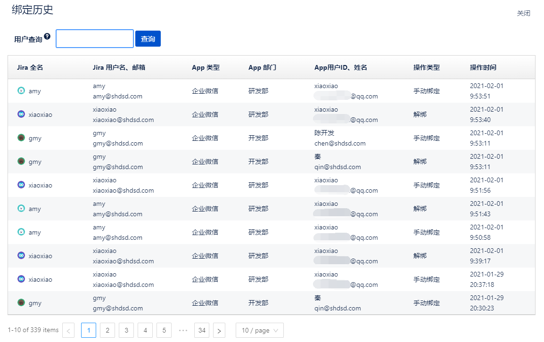Click gmy's avatar in the third row
This screenshot has width=544, height=342.
click(21, 138)
